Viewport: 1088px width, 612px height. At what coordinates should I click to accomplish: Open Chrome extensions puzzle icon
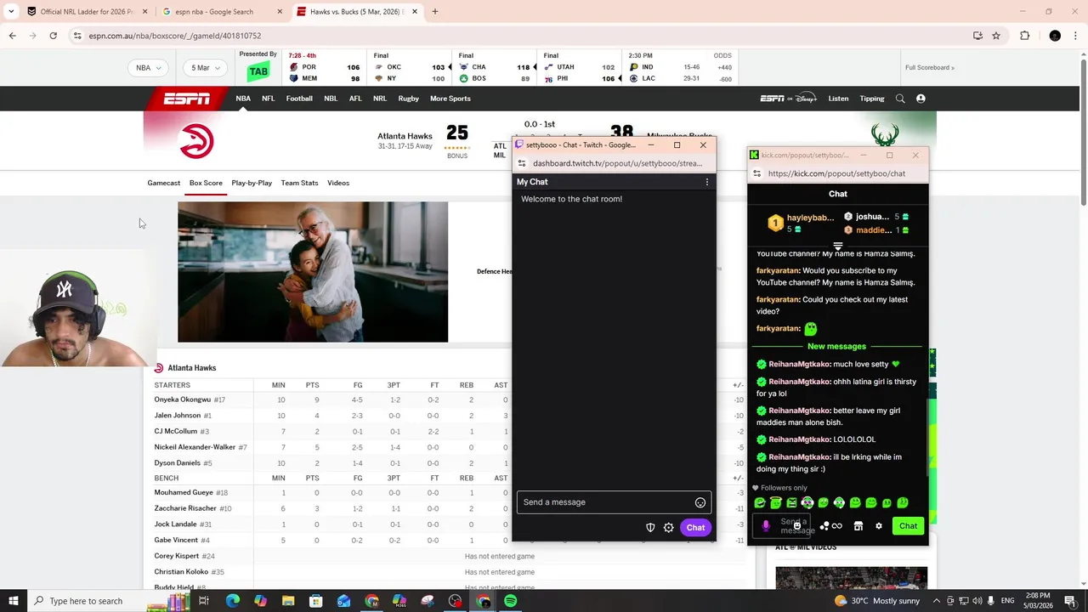[x=1024, y=36]
